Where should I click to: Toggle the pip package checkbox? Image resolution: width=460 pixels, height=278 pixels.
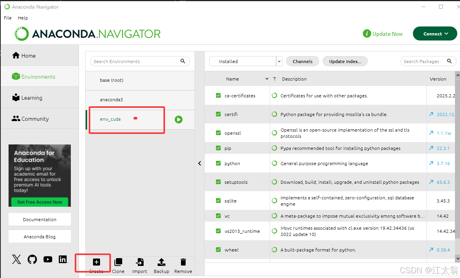pos(218,148)
